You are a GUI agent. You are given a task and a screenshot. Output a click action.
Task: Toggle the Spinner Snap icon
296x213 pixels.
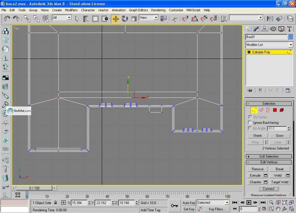coord(213,19)
